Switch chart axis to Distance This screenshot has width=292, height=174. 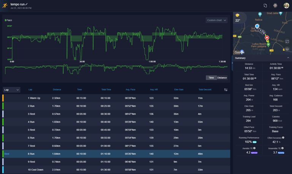pyautogui.click(x=222, y=78)
